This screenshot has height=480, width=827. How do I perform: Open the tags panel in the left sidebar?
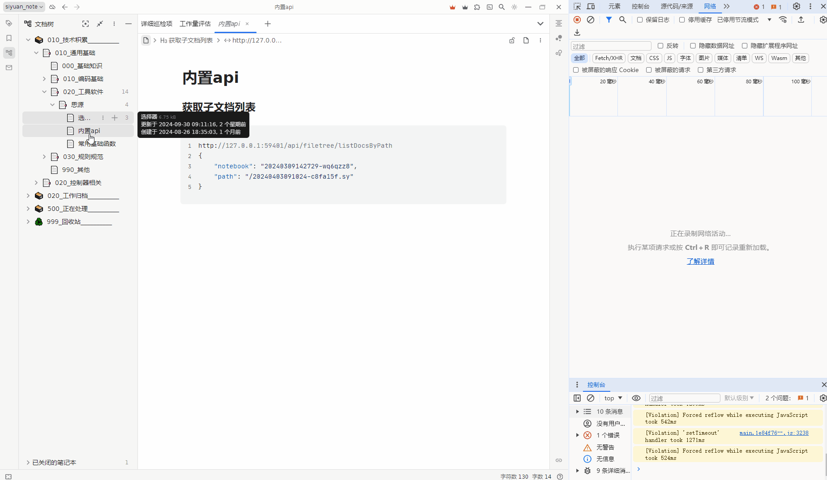coord(9,23)
